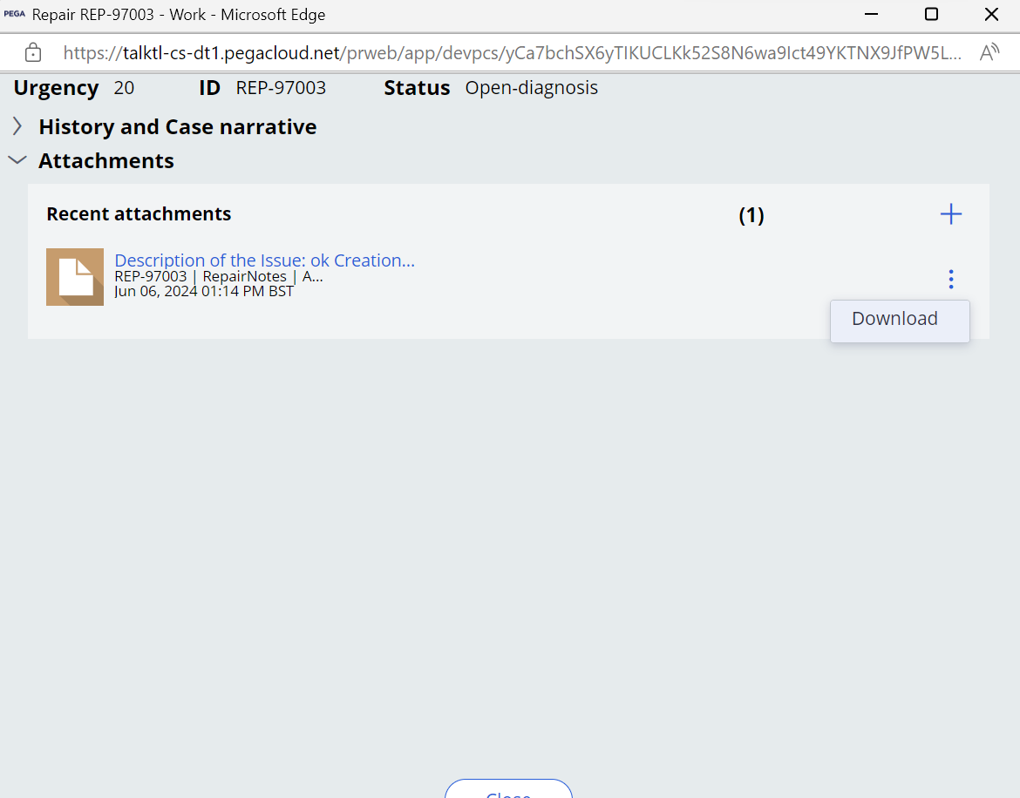Click the Open-diagnosis status value
The image size is (1020, 798).
pos(531,88)
